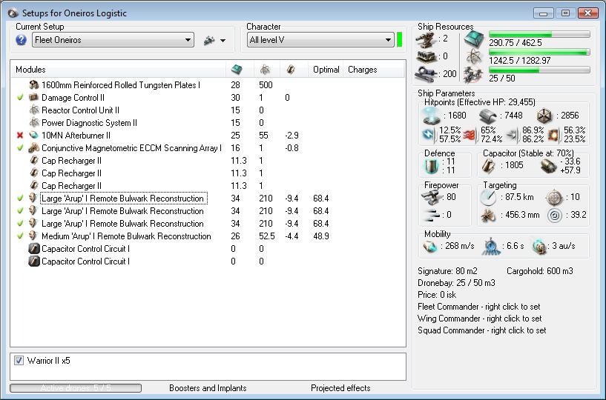The height and width of the screenshot is (400, 606).
Task: Click the Reactor Control Unit II module icon
Action: (x=34, y=110)
